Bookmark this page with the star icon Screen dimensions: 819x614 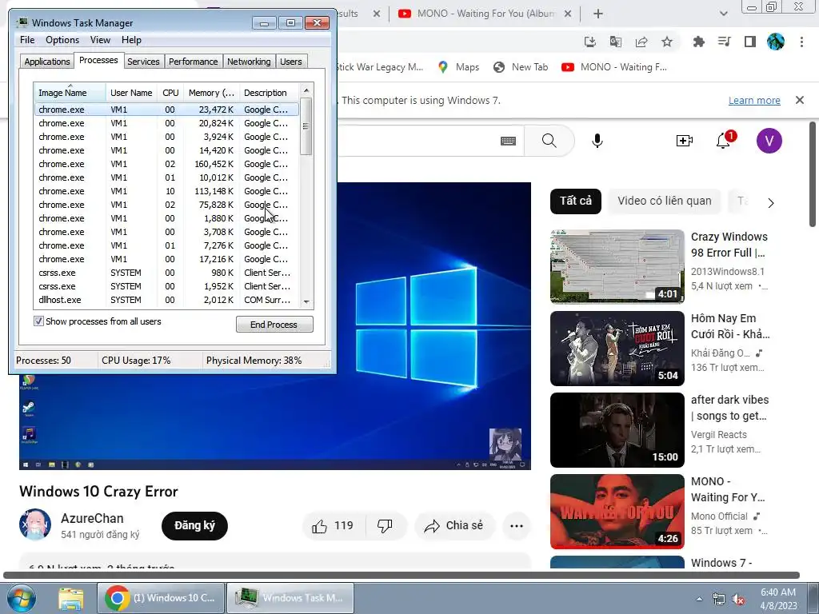[667, 42]
